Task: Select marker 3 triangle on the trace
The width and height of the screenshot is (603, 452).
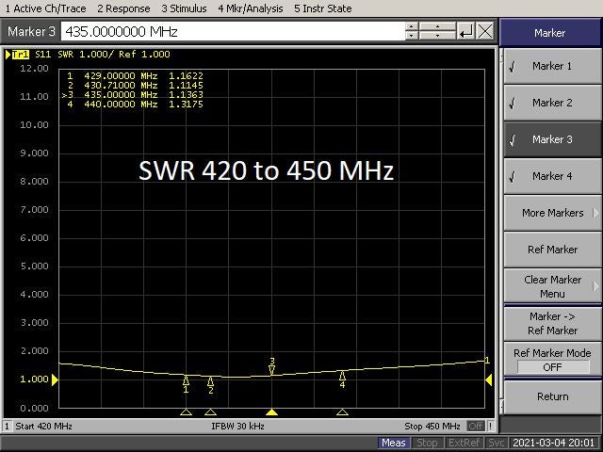Action: click(x=271, y=370)
